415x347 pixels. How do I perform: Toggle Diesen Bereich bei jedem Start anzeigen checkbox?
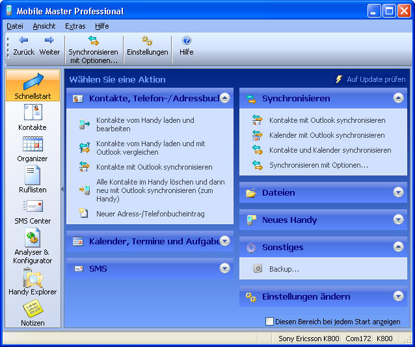269,322
